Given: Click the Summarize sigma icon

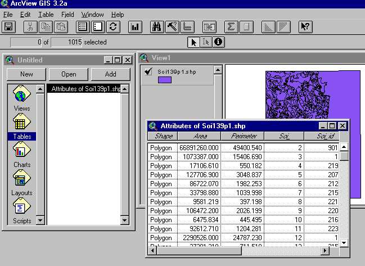Looking at the screenshot, I should (x=231, y=27).
